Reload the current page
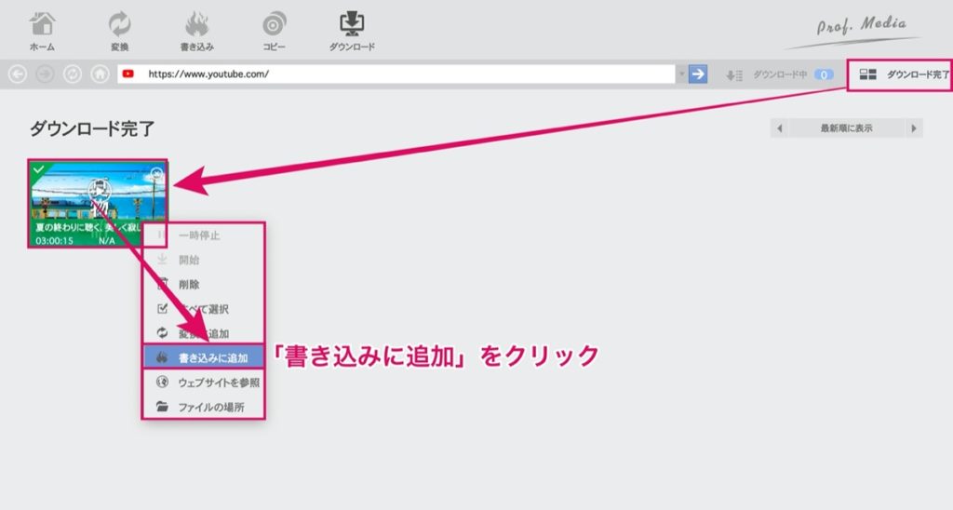Viewport: 953px width, 510px height. coord(73,74)
